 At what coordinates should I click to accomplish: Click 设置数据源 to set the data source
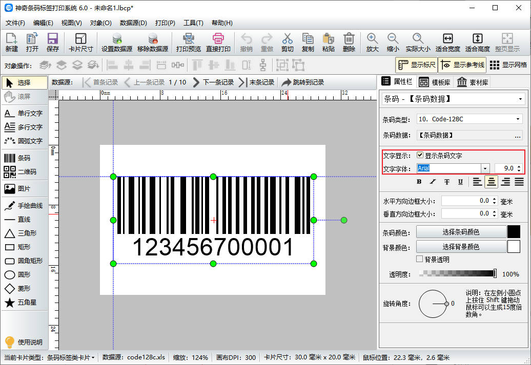coord(117,42)
